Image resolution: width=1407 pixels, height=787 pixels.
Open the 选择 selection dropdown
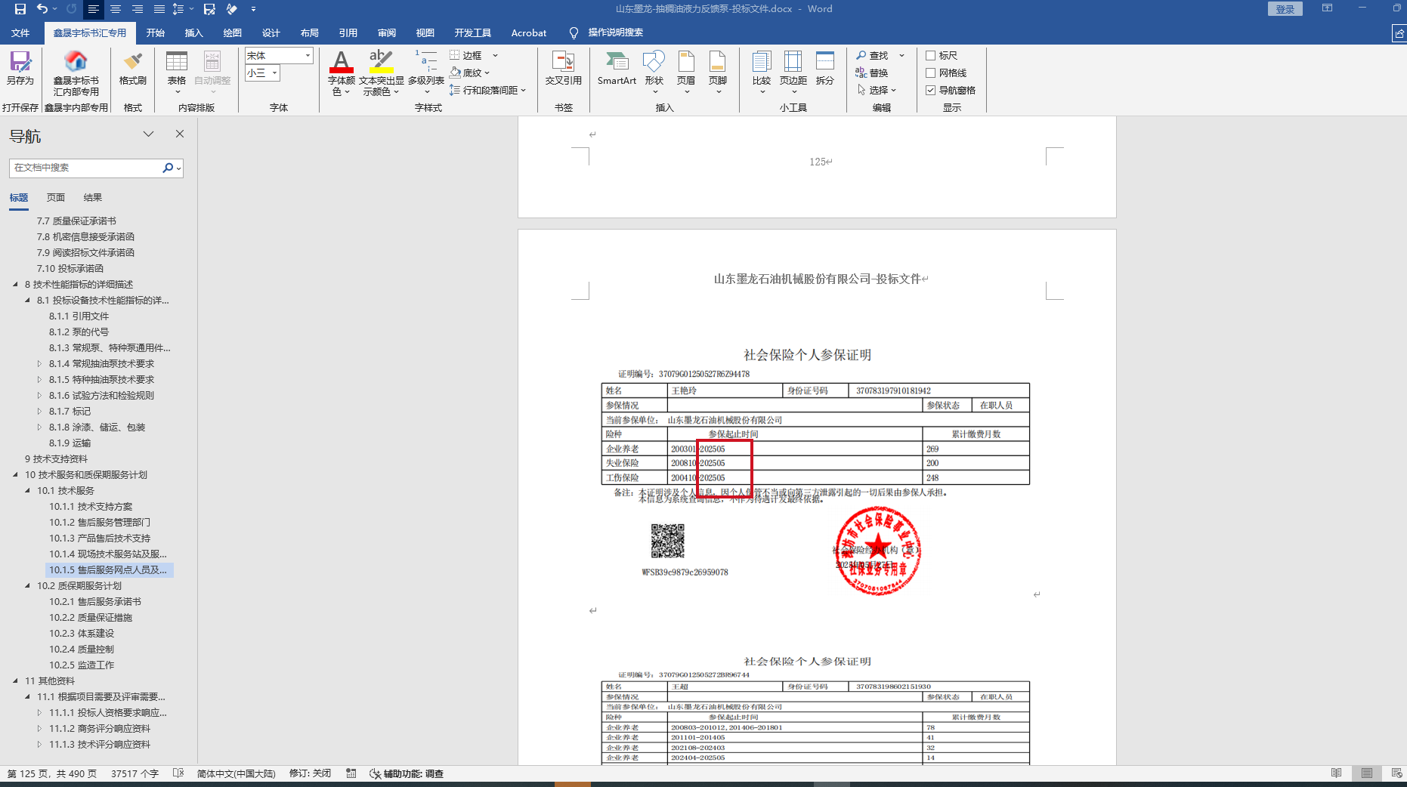point(877,90)
